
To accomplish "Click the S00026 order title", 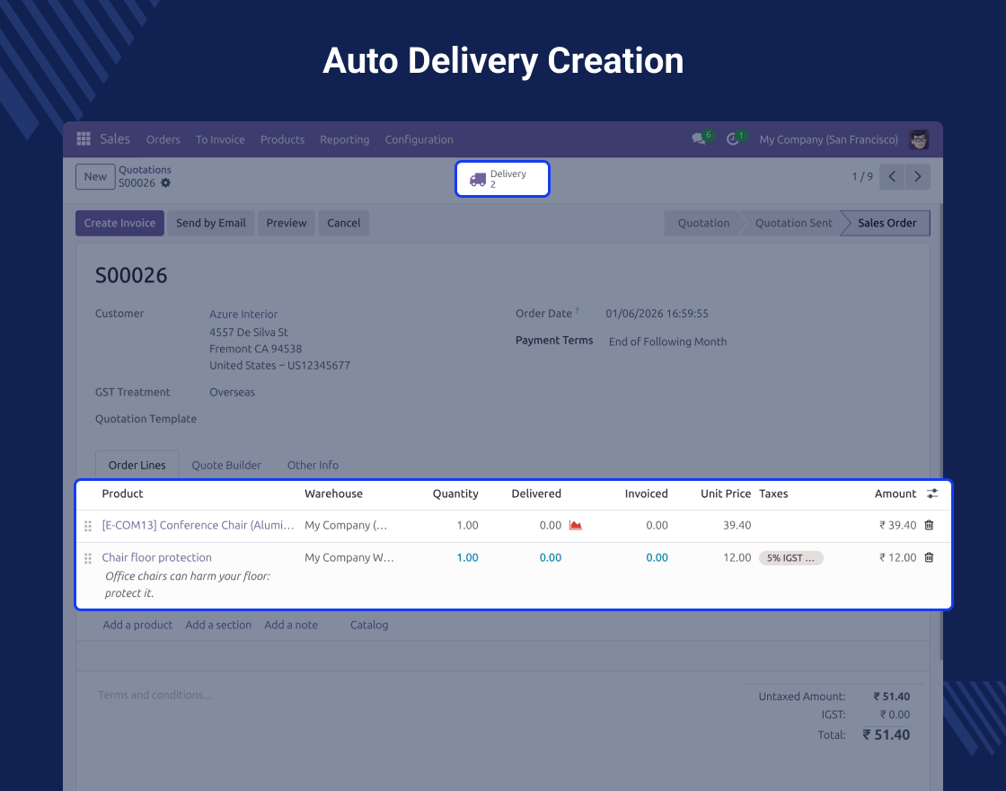I will (x=131, y=275).
